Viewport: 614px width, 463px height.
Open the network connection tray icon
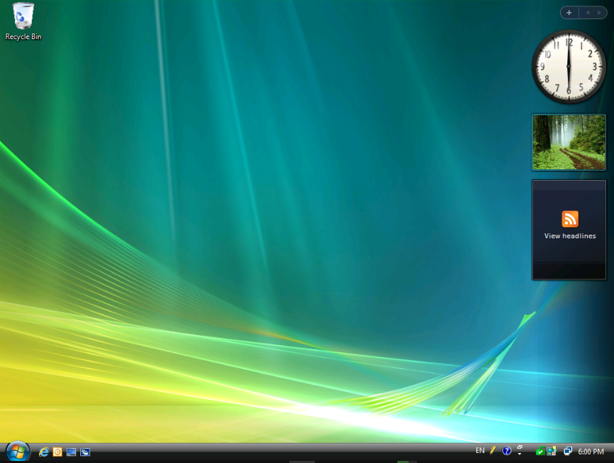(x=568, y=451)
